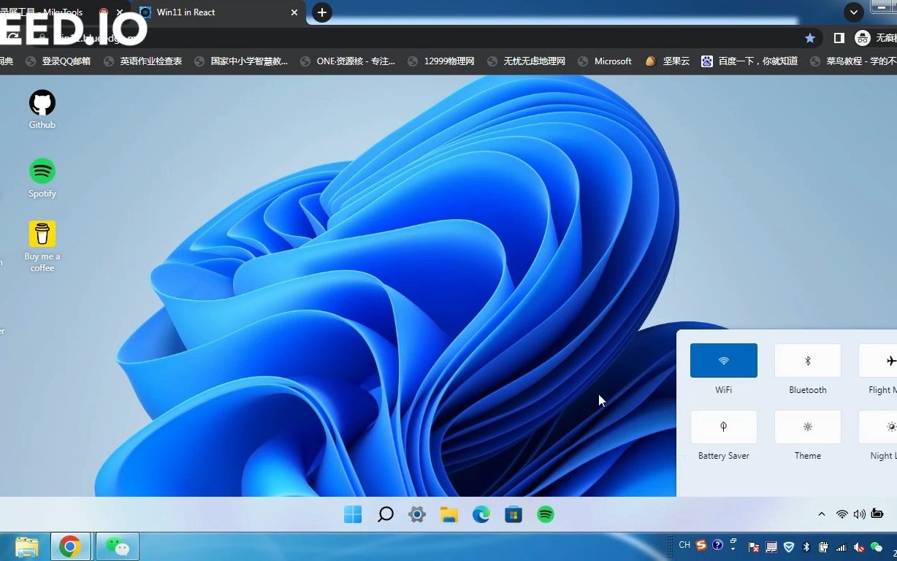This screenshot has height=561, width=897.
Task: Click the speaker icon in the simulated tray
Action: pos(859,514)
